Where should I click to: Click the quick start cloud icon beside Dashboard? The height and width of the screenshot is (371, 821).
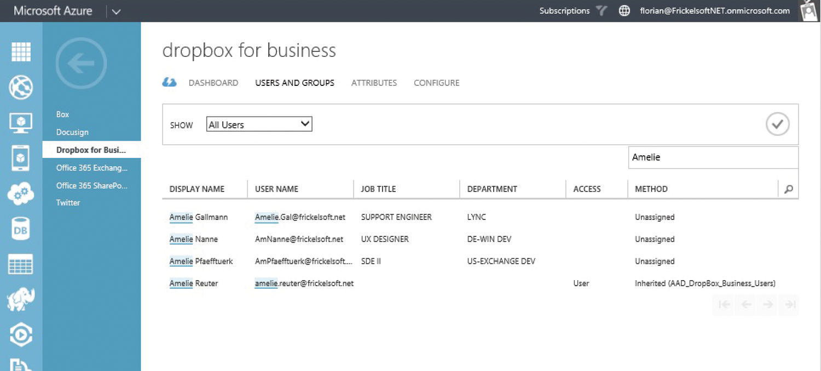pos(170,83)
